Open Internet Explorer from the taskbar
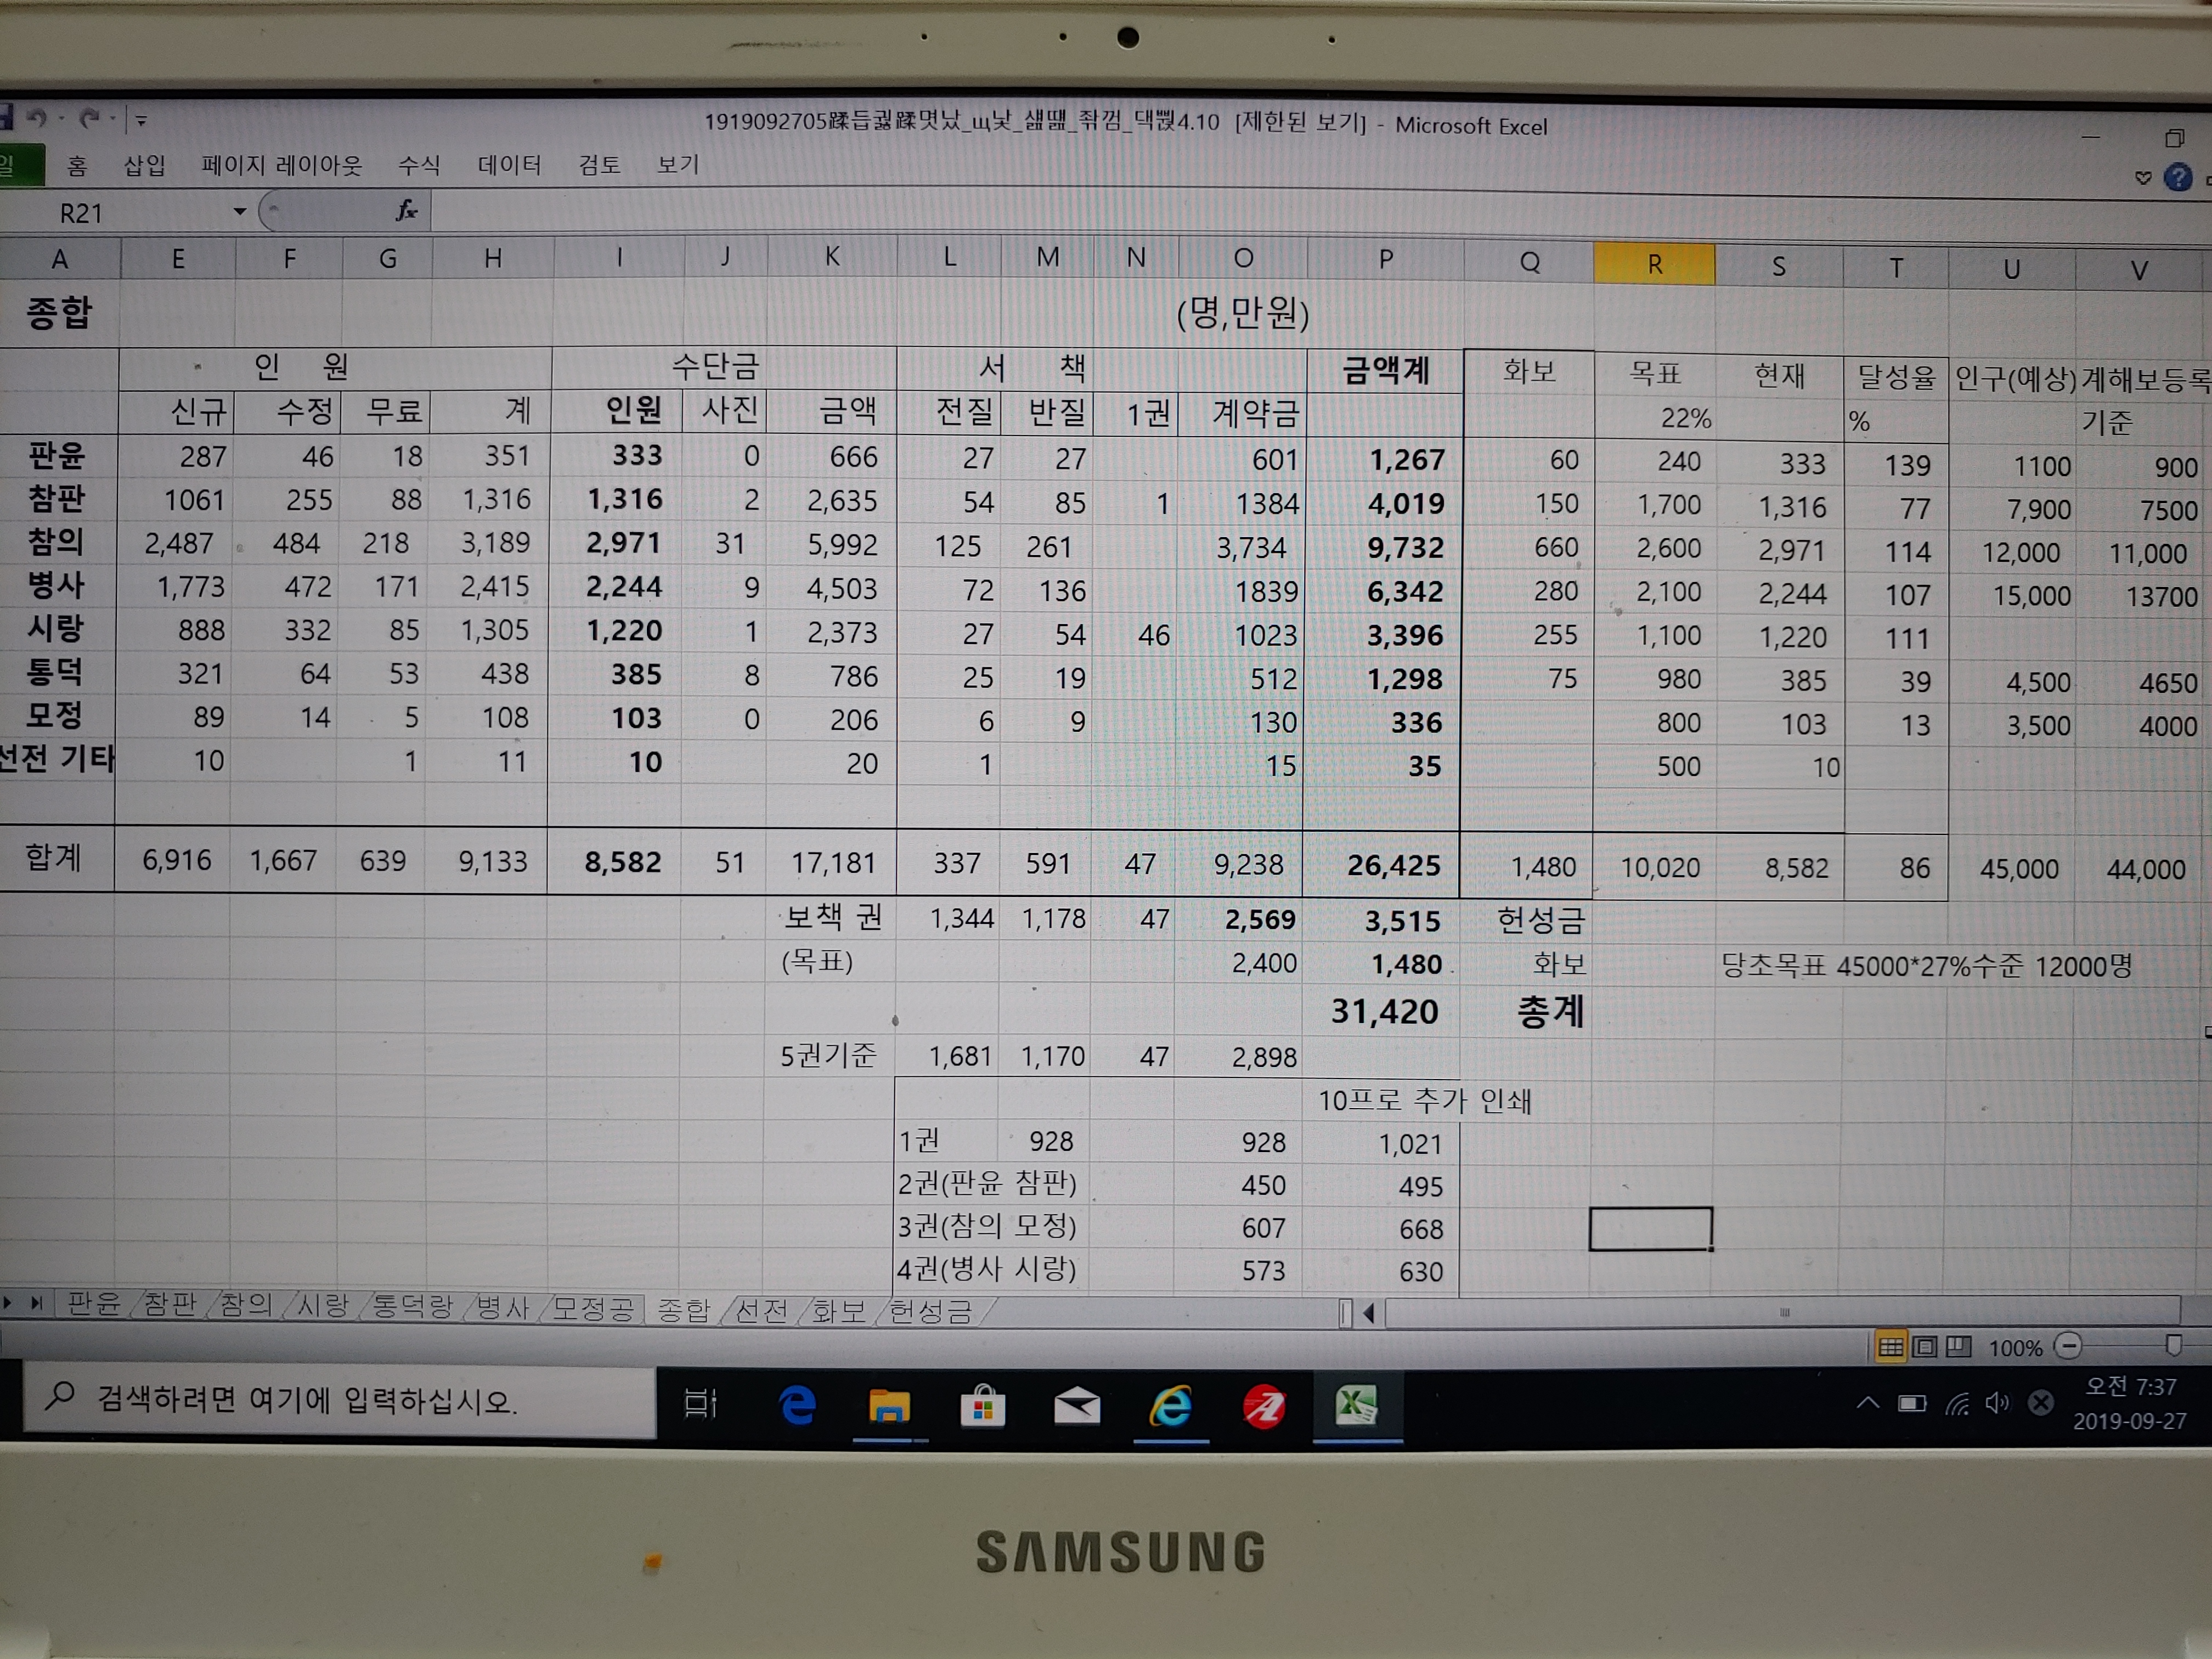 click(x=1171, y=1407)
